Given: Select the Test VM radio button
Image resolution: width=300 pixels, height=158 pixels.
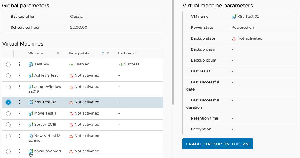Looking at the screenshot, I should pos(8,65).
